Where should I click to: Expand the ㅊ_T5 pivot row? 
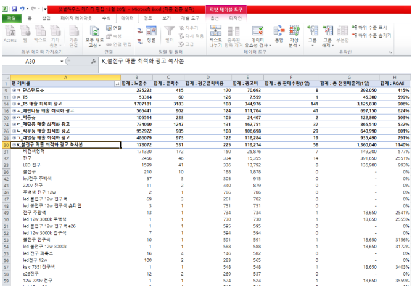coord(14,97)
